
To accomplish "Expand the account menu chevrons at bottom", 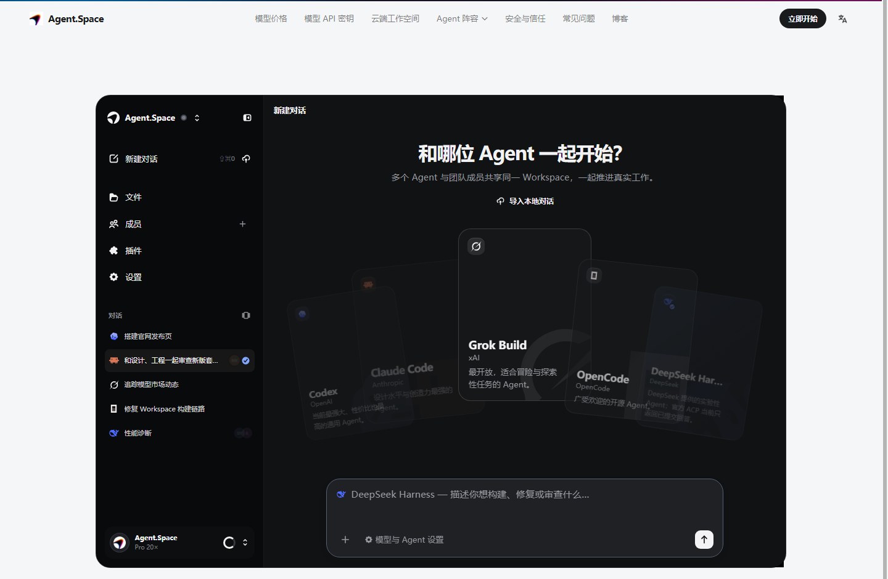I will click(245, 543).
